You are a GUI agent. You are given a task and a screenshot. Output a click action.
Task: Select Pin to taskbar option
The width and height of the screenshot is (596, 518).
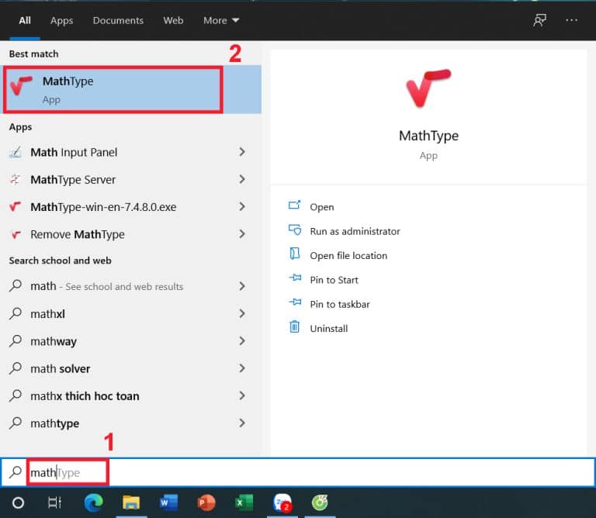pyautogui.click(x=339, y=304)
